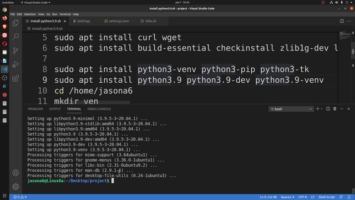Select the Terminal panel tab

coord(74,109)
